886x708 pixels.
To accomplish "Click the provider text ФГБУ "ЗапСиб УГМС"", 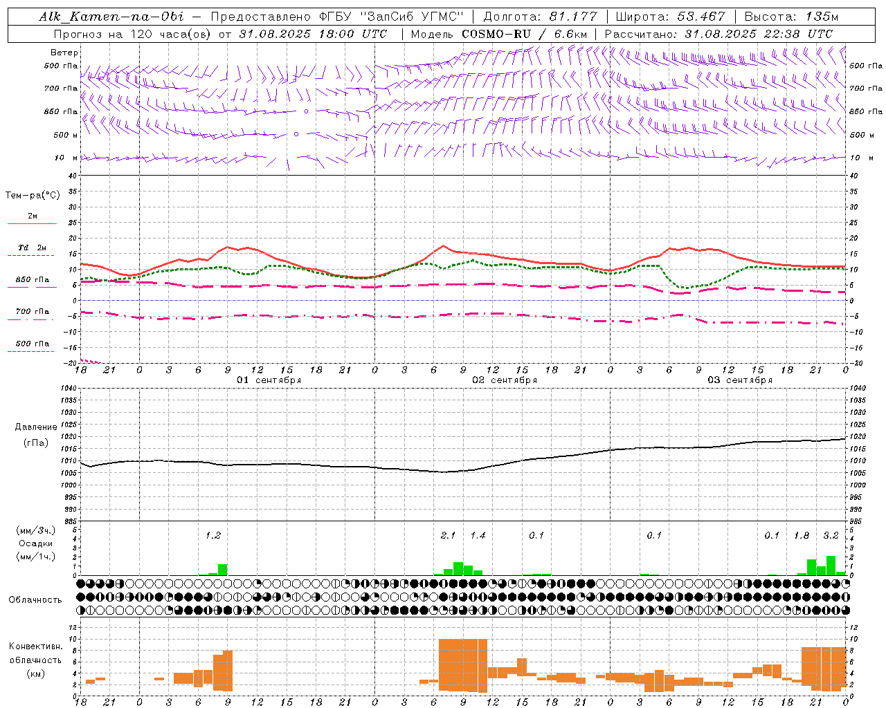I will point(392,17).
